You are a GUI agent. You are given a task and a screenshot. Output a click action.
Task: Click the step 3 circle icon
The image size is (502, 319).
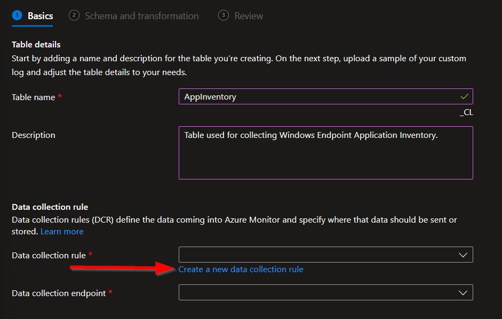(x=224, y=15)
